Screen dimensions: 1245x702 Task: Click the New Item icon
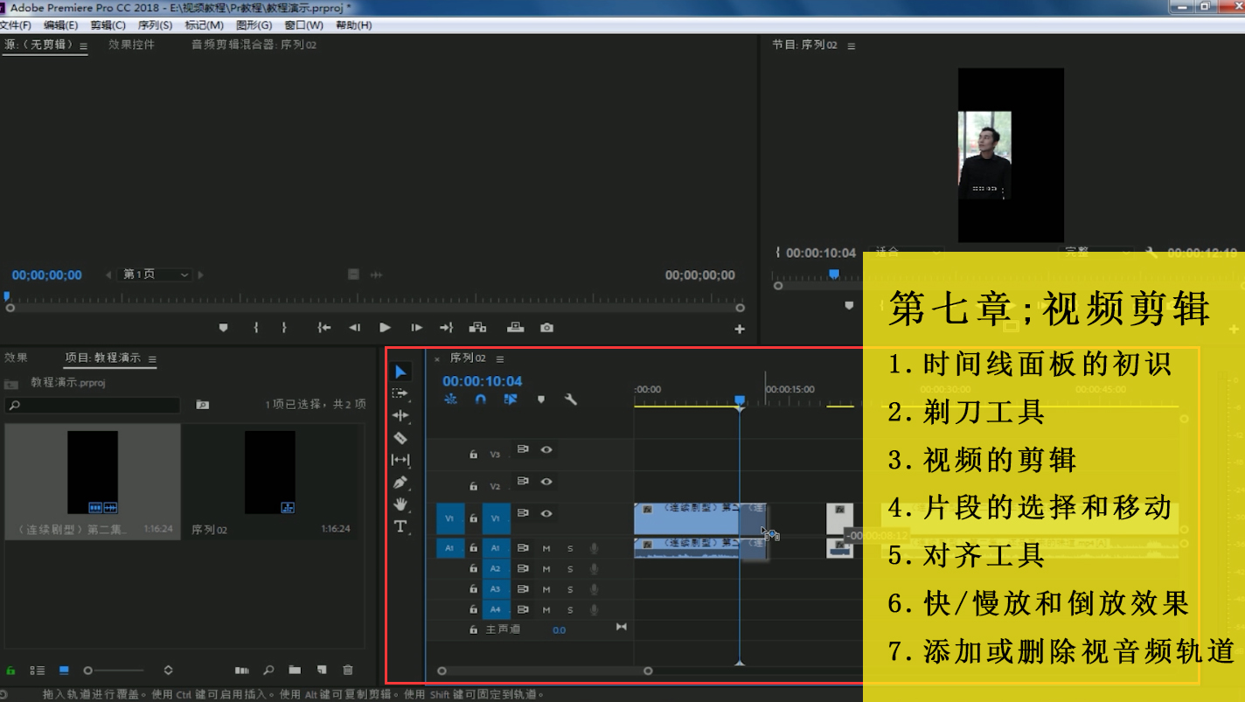pyautogui.click(x=322, y=671)
